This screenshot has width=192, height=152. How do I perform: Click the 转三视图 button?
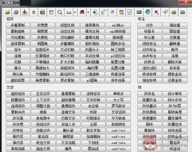point(118,50)
